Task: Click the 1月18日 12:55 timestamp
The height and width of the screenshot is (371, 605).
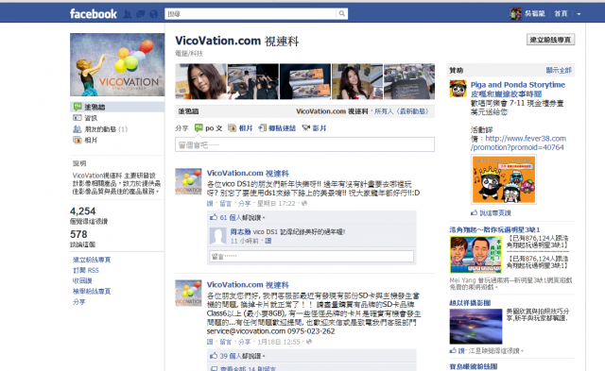Action: 279,342
